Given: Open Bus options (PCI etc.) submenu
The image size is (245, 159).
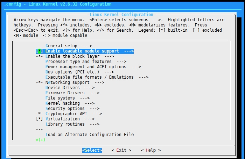Looking at the screenshot, I should point(80,72).
